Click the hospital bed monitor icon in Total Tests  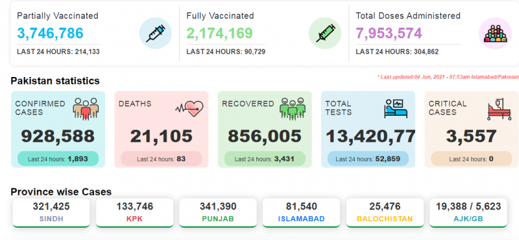click(x=396, y=109)
